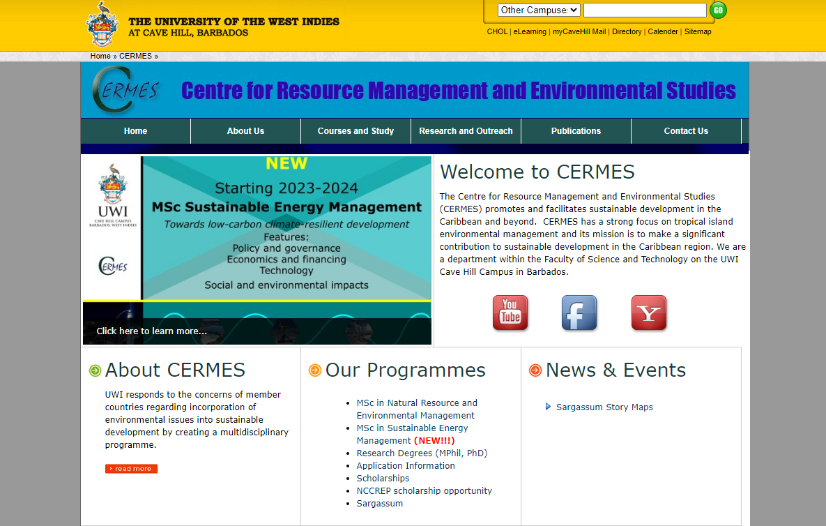
Task: Open the Scholarships link
Action: pyautogui.click(x=383, y=478)
